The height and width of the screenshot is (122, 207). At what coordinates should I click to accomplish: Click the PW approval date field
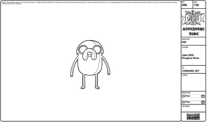[x=196, y=96]
